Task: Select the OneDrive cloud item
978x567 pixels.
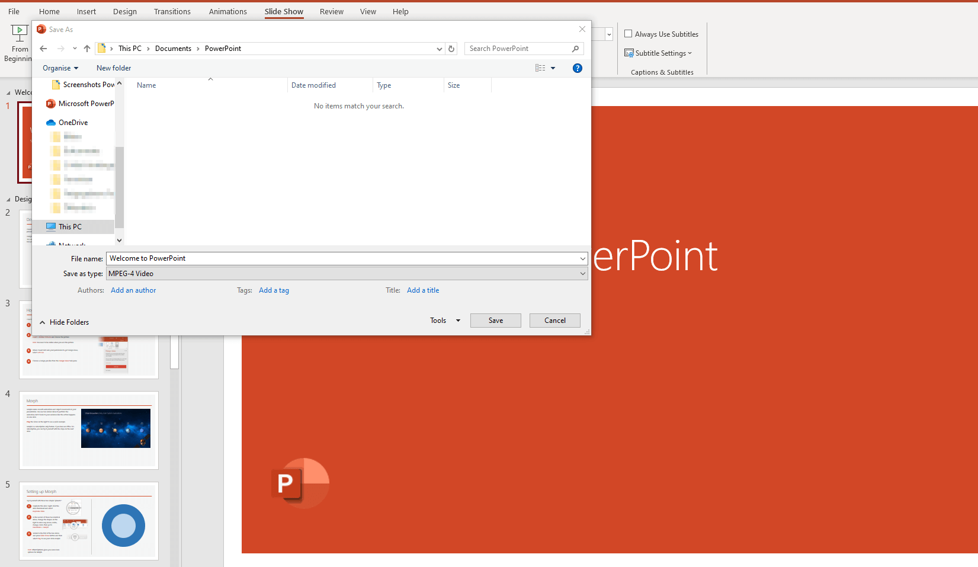Action: (67, 123)
